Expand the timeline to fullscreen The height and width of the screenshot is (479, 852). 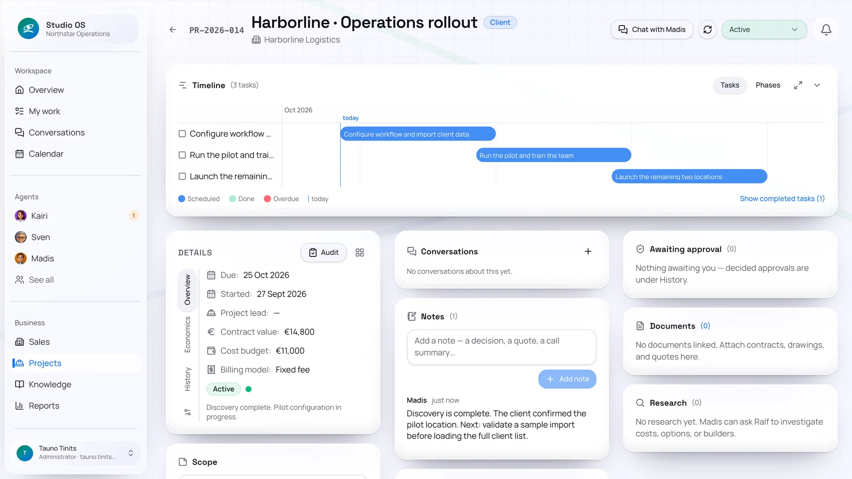pos(798,85)
